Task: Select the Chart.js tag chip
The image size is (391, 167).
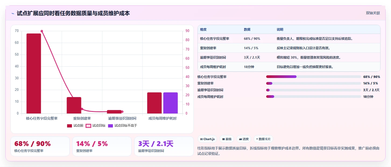Action: coord(207,139)
